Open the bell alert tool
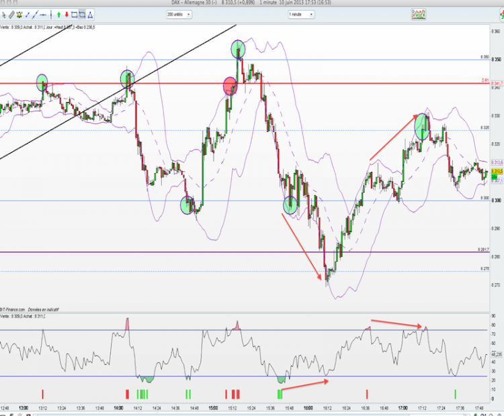This screenshot has width=504, height=416. 19,15
